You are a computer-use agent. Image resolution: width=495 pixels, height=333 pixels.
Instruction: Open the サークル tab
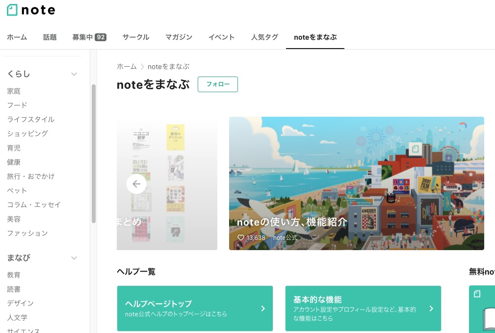coord(136,37)
